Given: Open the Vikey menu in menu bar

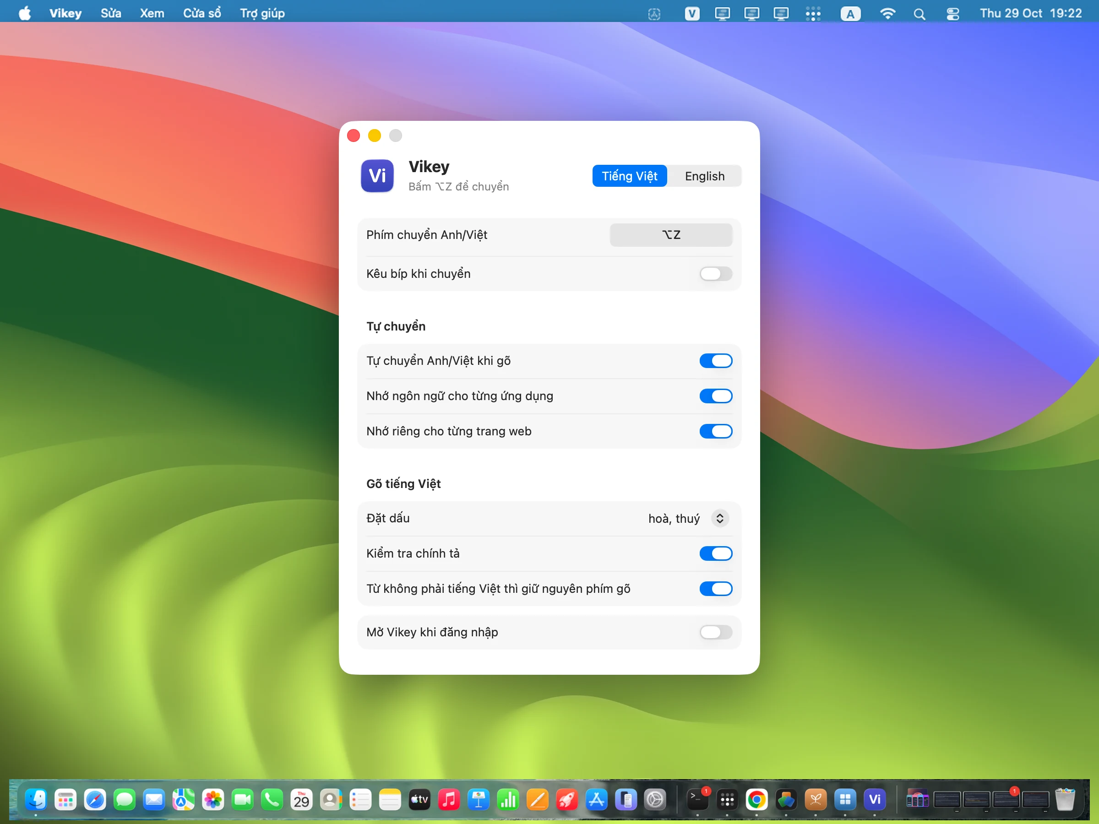Looking at the screenshot, I should point(65,13).
